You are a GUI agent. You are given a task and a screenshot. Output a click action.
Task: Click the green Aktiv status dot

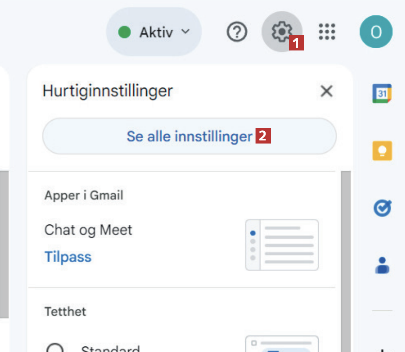pos(125,32)
